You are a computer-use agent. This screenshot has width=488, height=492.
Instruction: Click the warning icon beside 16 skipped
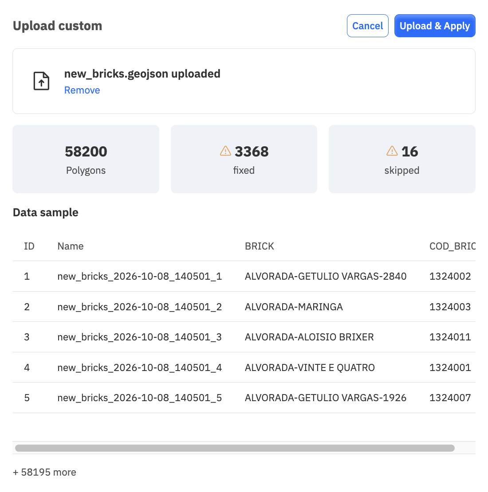[392, 151]
